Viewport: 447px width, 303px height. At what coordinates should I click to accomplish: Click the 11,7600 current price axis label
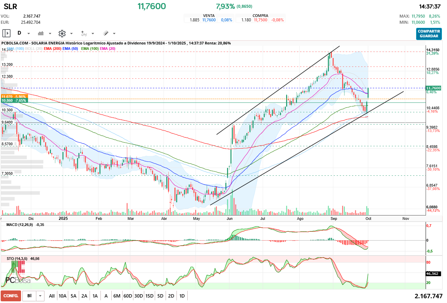tap(433, 88)
